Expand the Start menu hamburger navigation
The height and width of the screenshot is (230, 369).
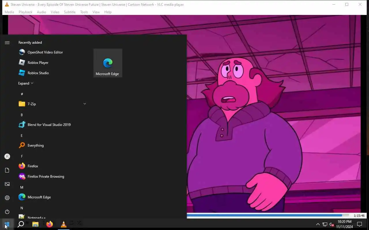pyautogui.click(x=7, y=43)
